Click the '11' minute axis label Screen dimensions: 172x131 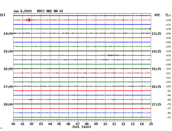[114, 124]
